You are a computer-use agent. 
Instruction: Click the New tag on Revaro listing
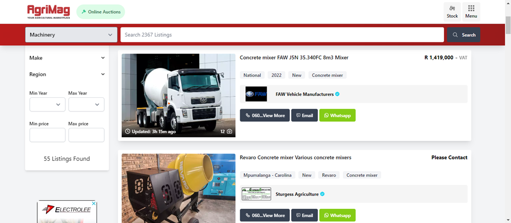pyautogui.click(x=307, y=175)
